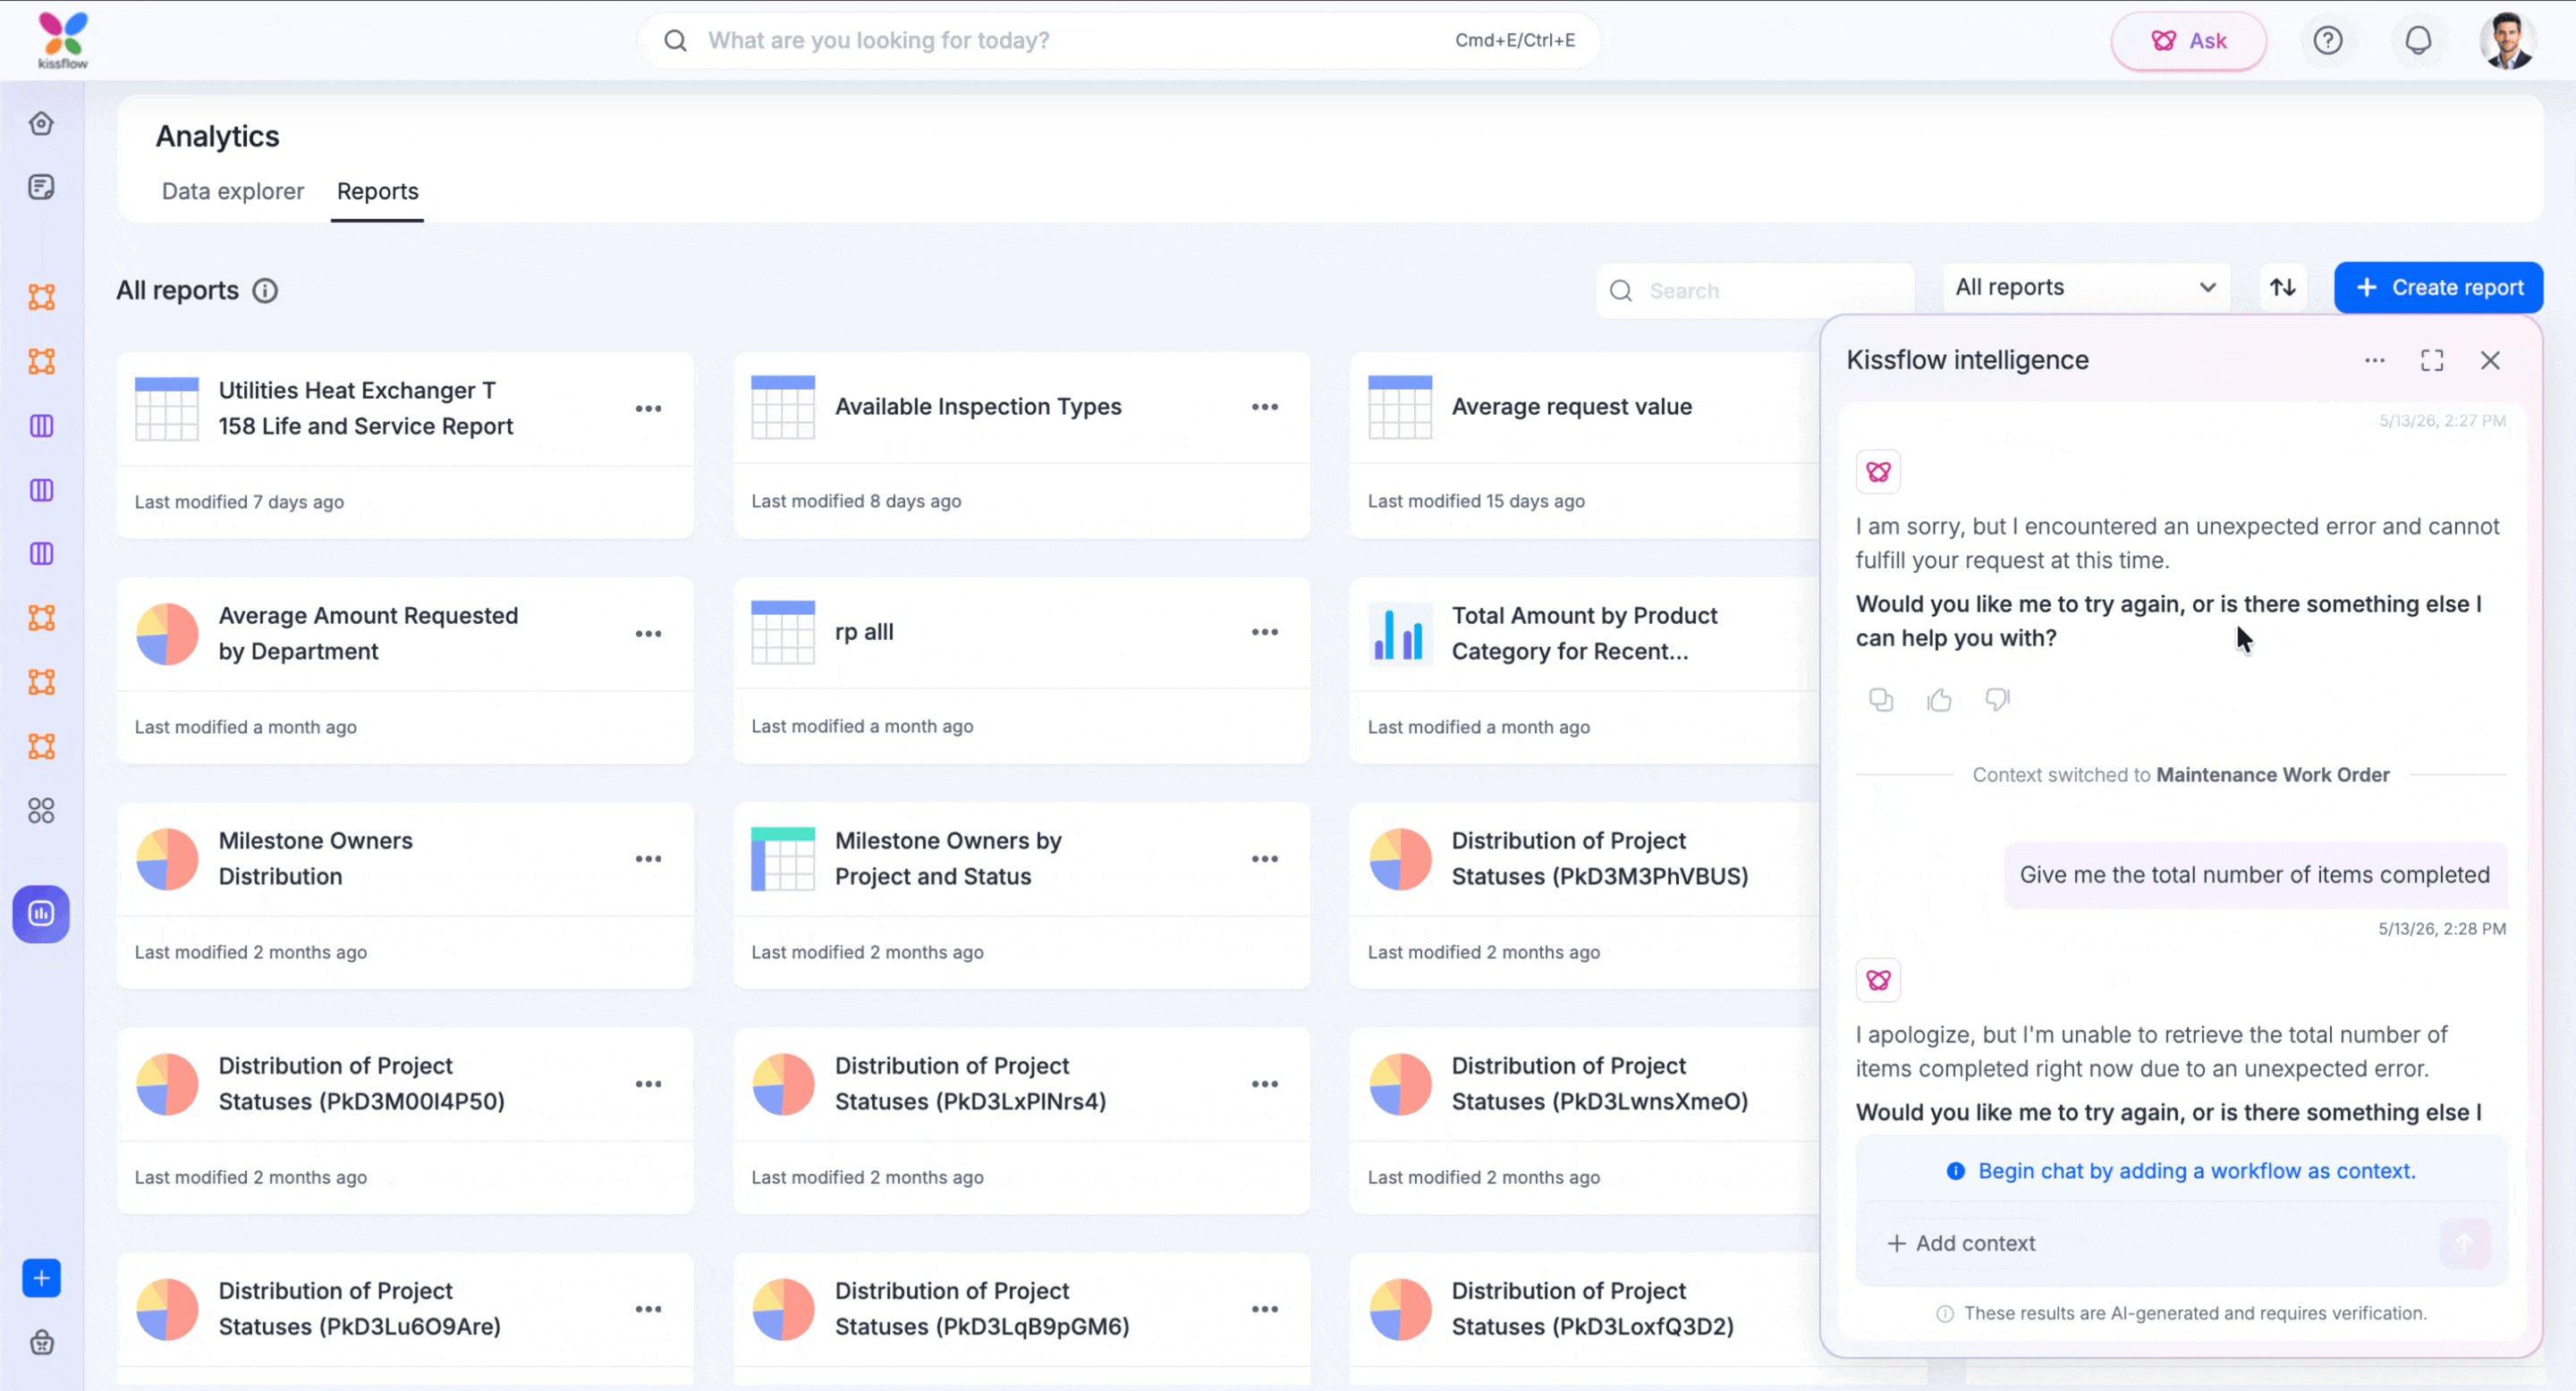Open Kissflow intelligence panel more options menu
The height and width of the screenshot is (1391, 2576).
2374,359
